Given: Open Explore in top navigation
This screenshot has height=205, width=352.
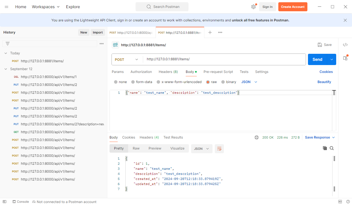Looking at the screenshot, I should 73,7.
